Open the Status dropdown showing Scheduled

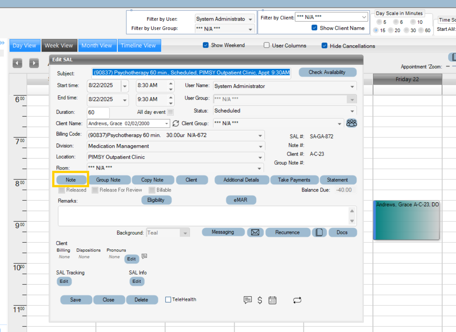click(352, 111)
